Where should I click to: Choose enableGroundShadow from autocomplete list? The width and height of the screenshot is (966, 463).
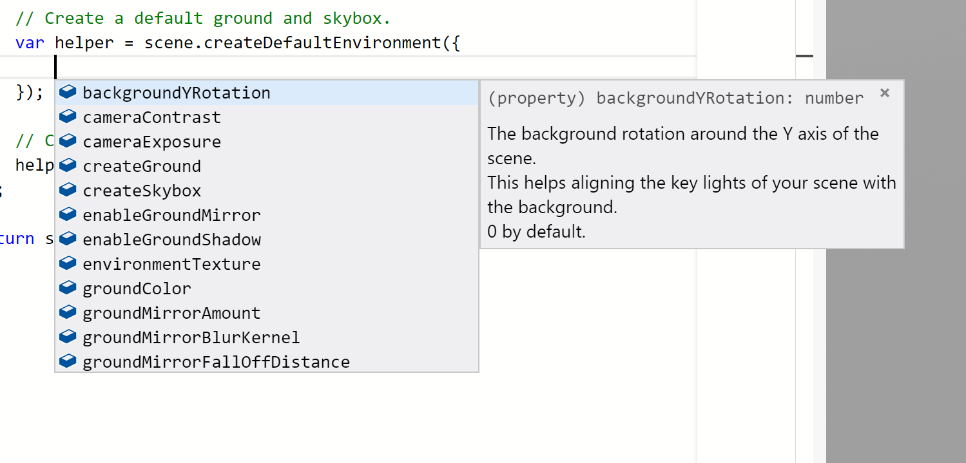(x=267, y=240)
